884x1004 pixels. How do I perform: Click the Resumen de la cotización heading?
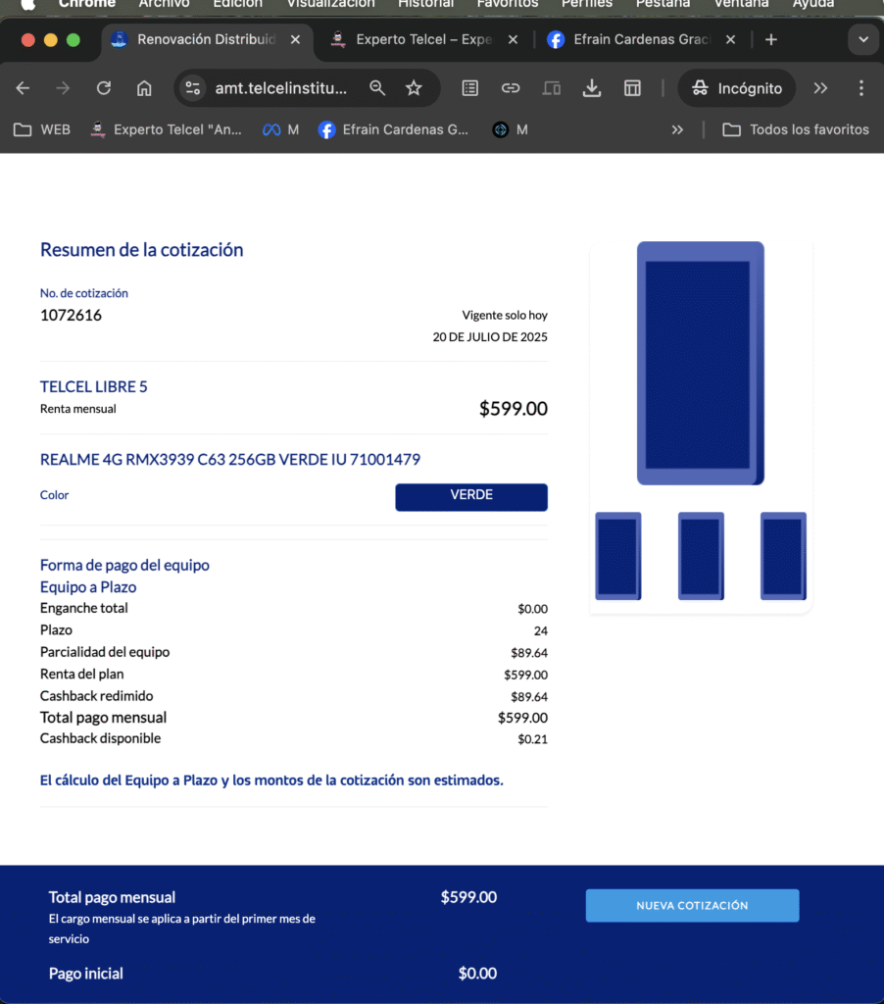click(141, 250)
